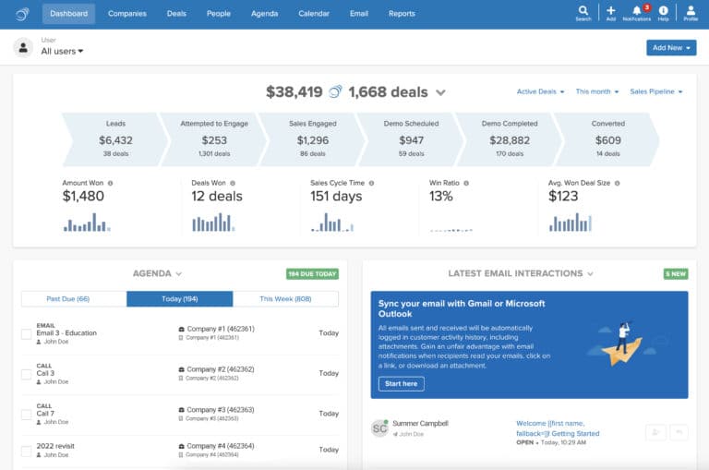The image size is (709, 470).
Task: Click the Add New button
Action: pyautogui.click(x=671, y=47)
